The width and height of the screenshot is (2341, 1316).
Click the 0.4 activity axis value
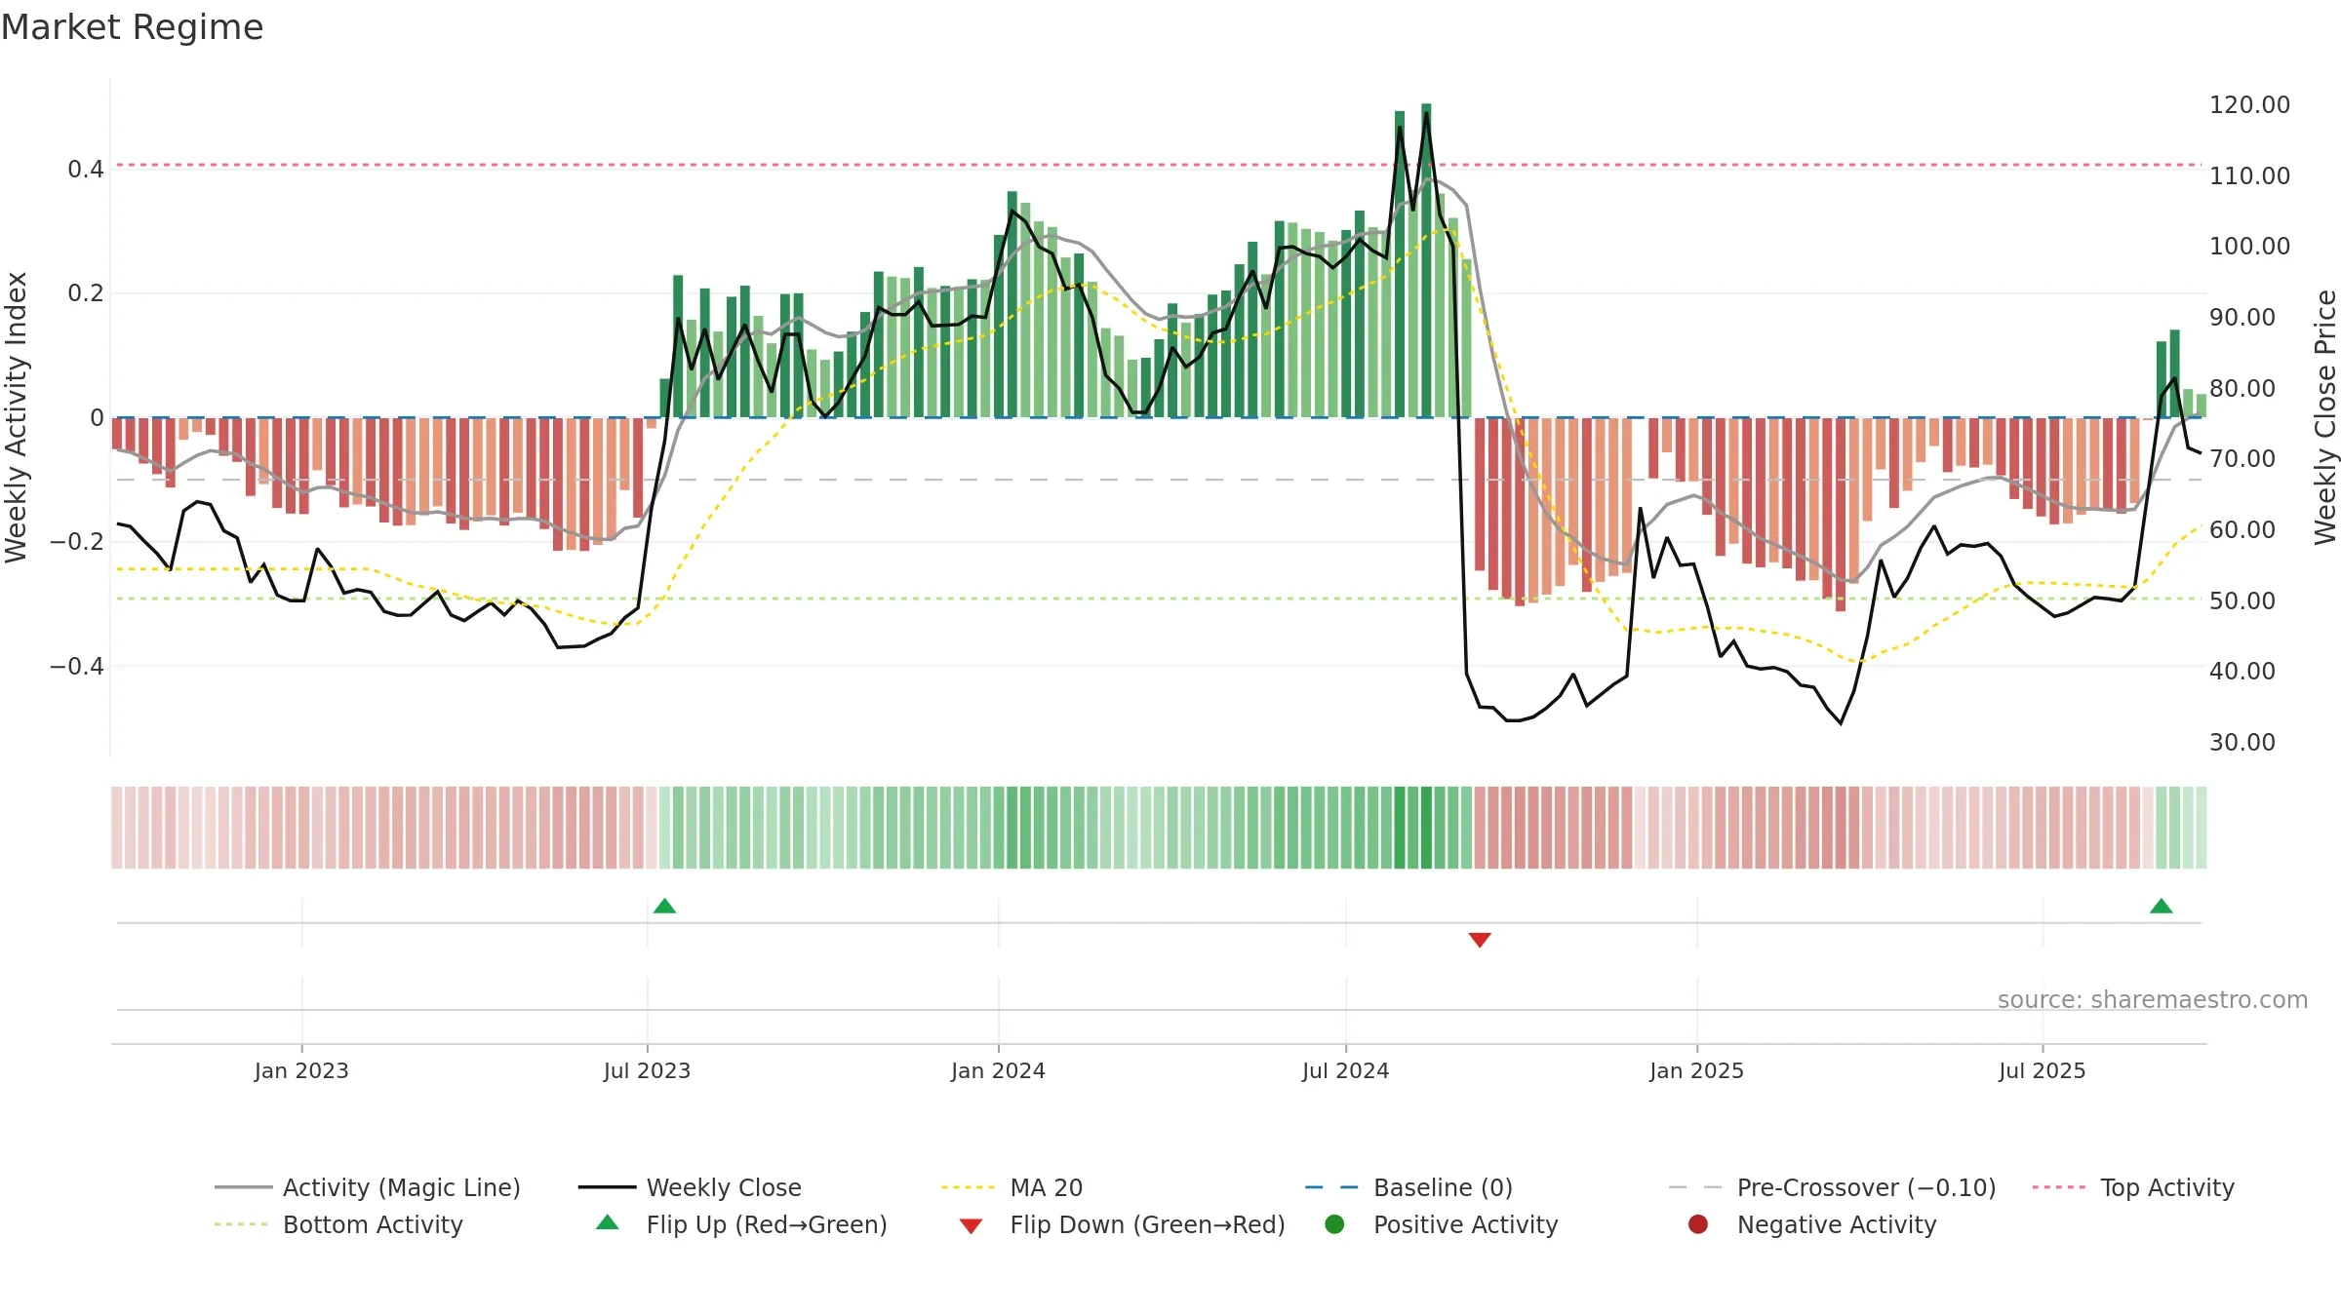[86, 170]
